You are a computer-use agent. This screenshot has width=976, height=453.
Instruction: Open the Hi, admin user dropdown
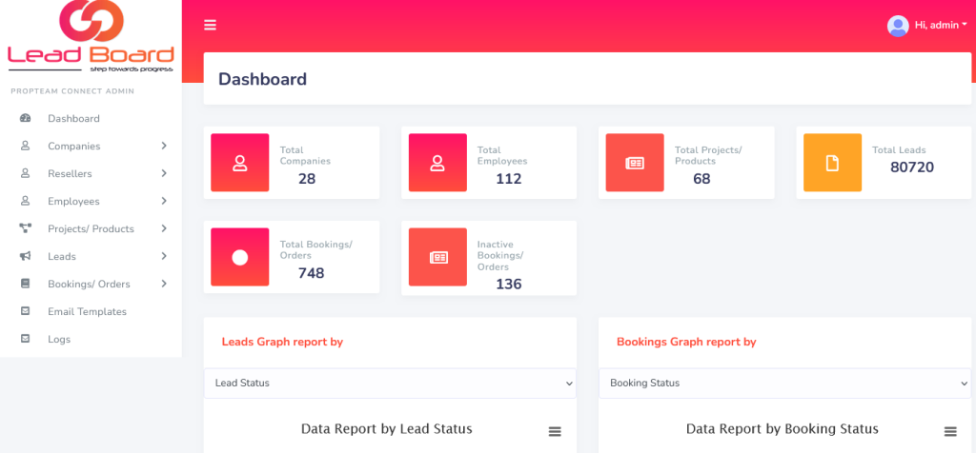pos(940,26)
